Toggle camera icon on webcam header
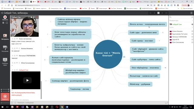Screen dimensions: 194x109 (x=32, y=17)
